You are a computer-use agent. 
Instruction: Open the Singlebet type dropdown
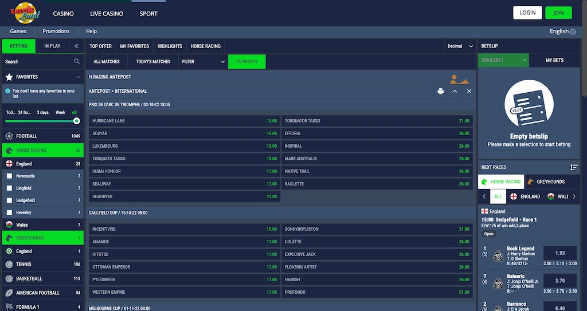(503, 60)
